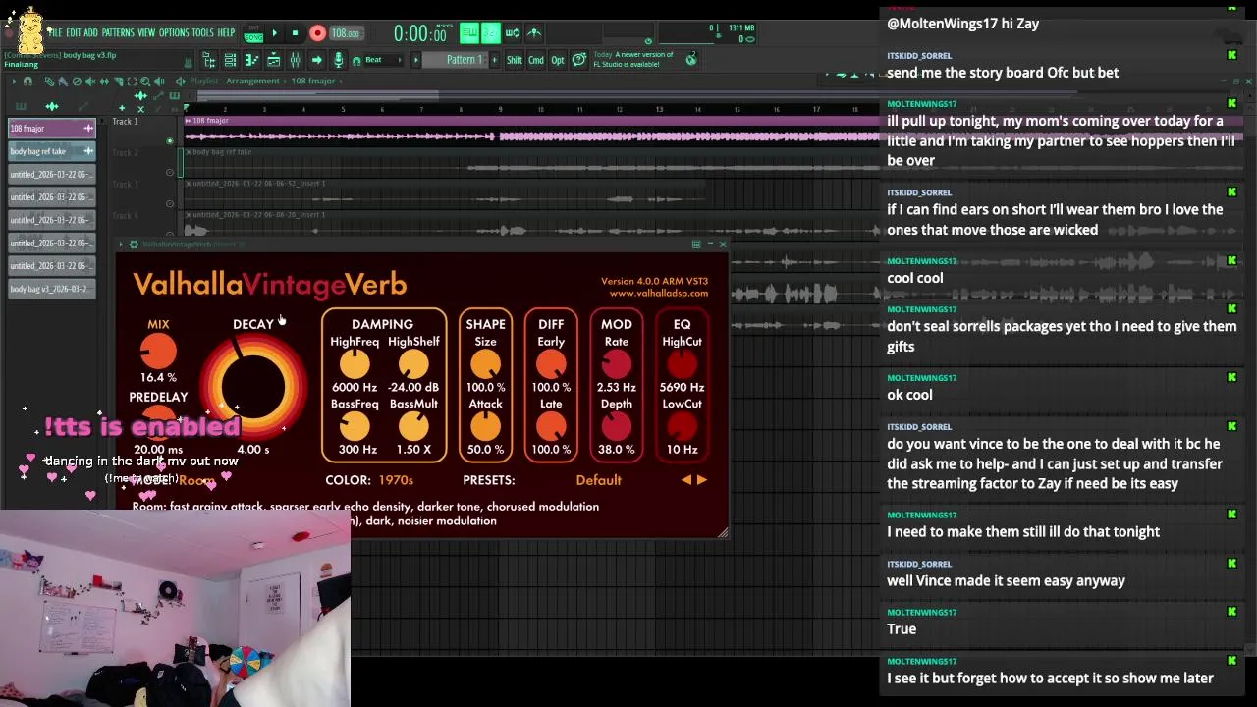
Task: Open the piano roll icon
Action: point(251,60)
